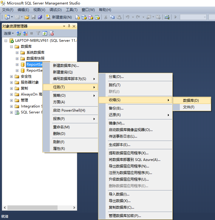The image size is (215, 220).
Task: Open the window position dropdown of 对象资源管理器
Action: (64, 26)
